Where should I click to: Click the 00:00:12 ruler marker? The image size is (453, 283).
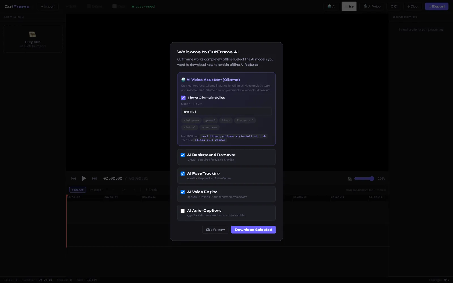click(x=300, y=197)
